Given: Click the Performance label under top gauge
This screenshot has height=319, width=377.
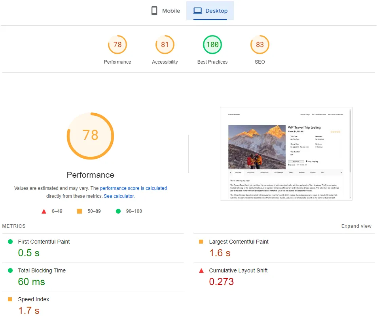Looking at the screenshot, I should point(117,62).
